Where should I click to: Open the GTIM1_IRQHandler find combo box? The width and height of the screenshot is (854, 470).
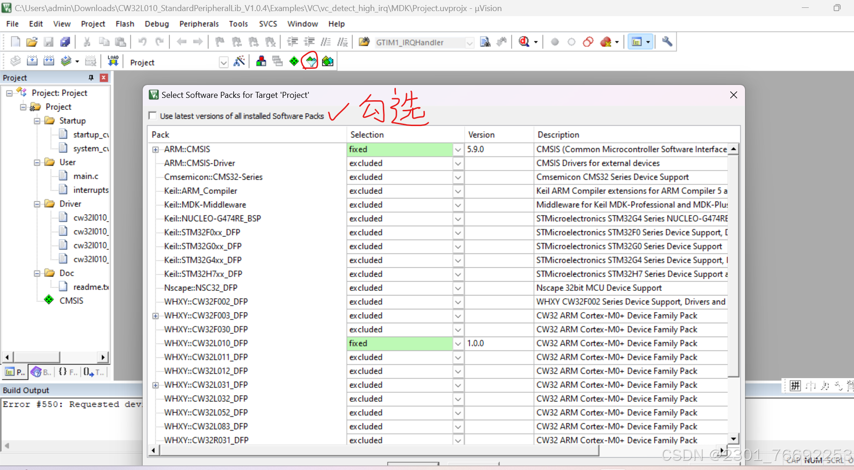point(470,42)
